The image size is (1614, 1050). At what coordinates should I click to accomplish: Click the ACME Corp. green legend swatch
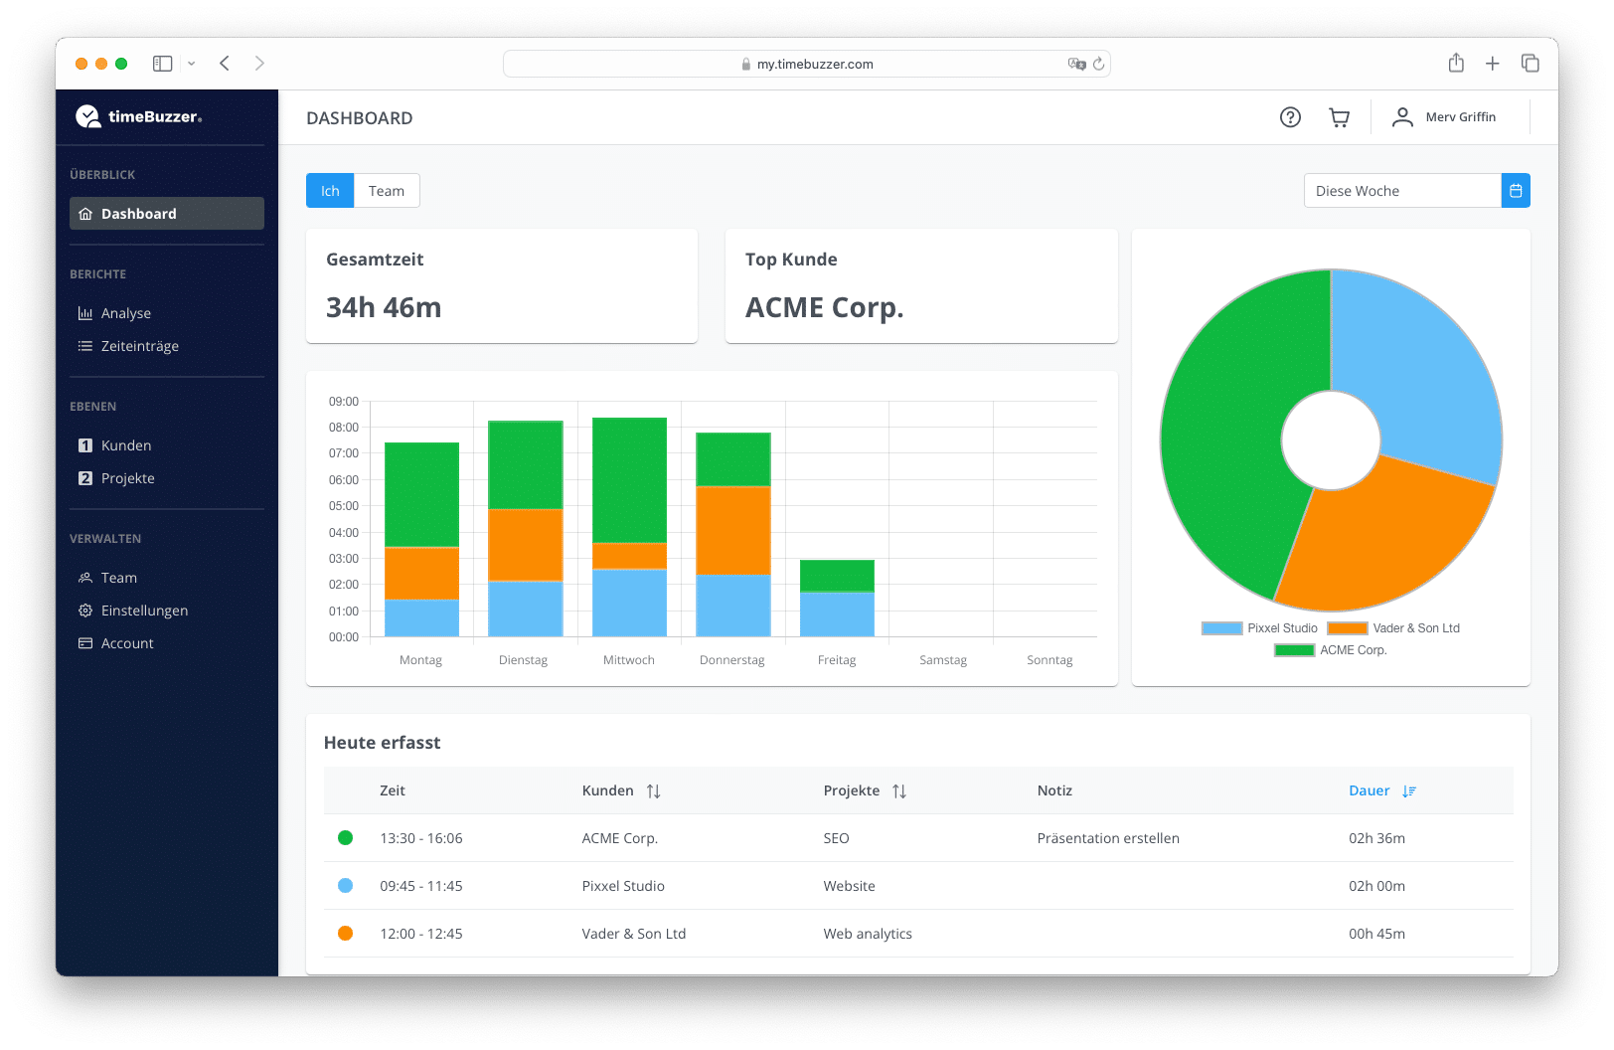tap(1294, 650)
